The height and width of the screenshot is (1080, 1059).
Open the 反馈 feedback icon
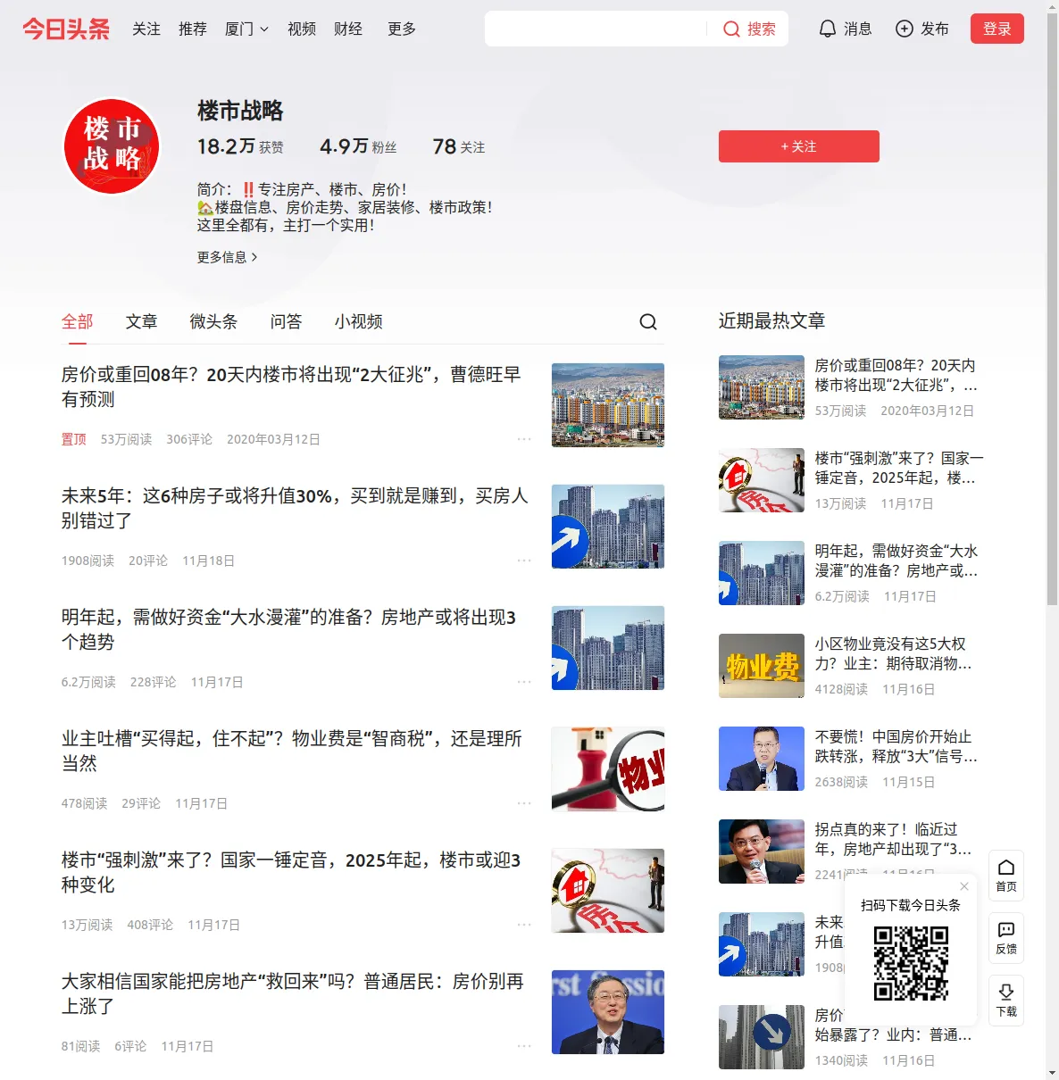click(1006, 938)
